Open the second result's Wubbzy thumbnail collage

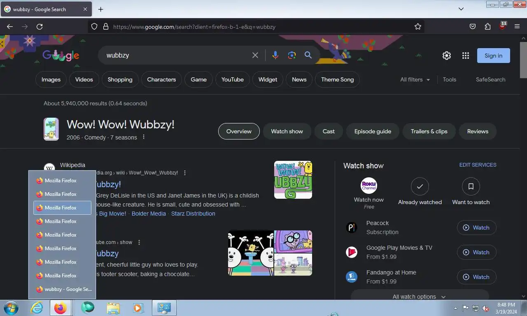click(x=270, y=253)
